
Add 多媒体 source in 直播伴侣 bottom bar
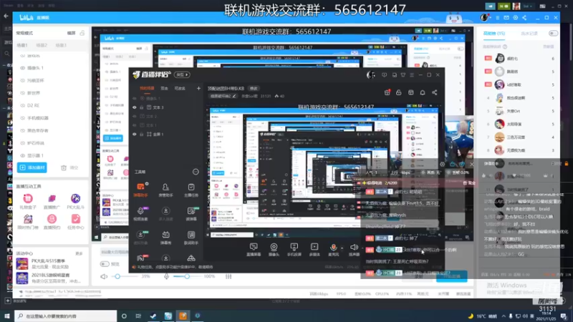[314, 250]
